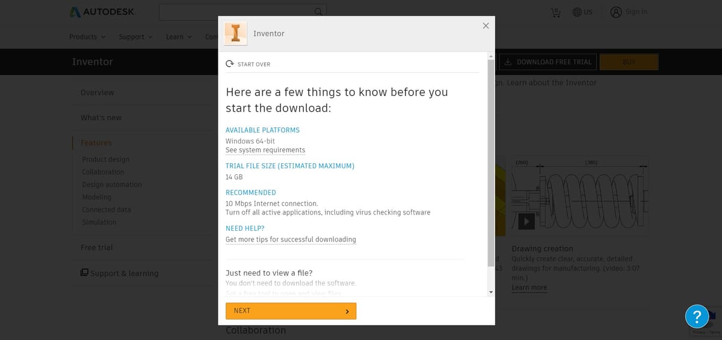Go to Design automation feature
722x340 pixels.
coord(112,184)
